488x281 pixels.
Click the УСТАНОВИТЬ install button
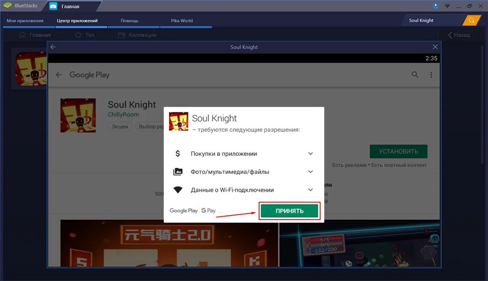tap(398, 151)
